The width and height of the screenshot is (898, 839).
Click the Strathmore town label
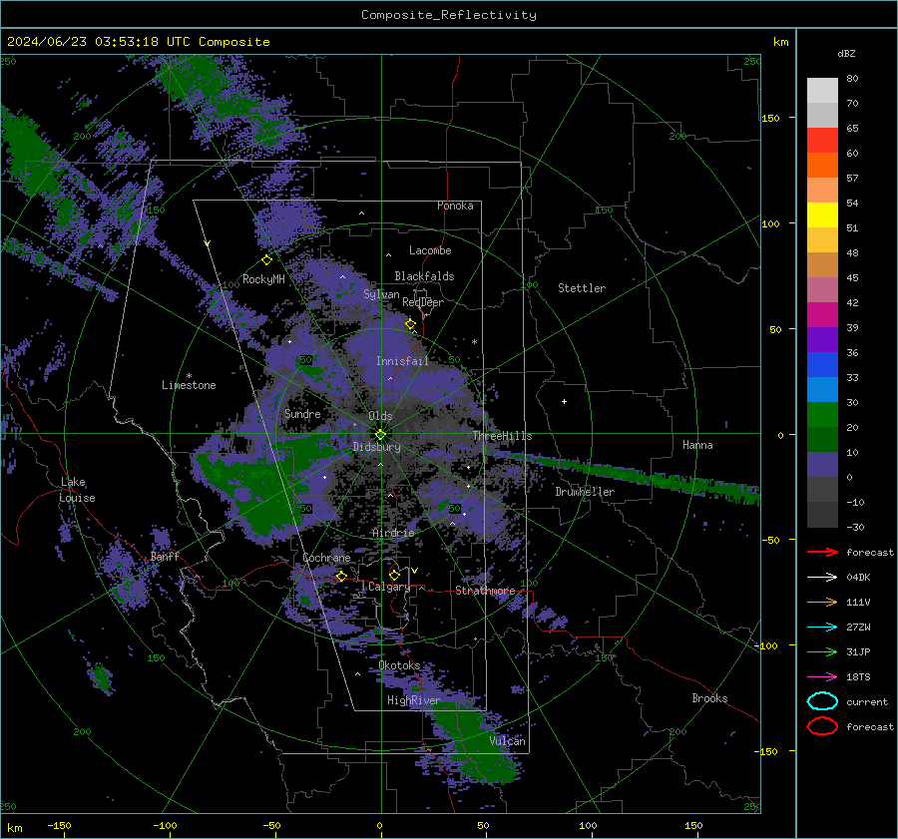485,591
